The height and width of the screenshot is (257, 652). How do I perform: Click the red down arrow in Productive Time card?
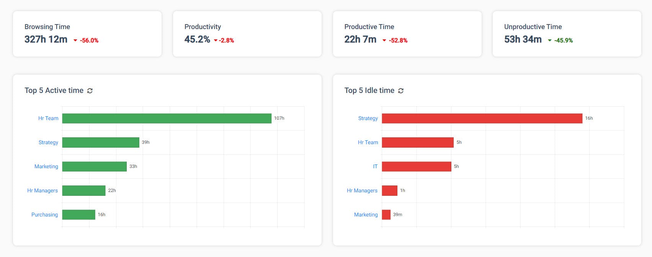pyautogui.click(x=384, y=41)
